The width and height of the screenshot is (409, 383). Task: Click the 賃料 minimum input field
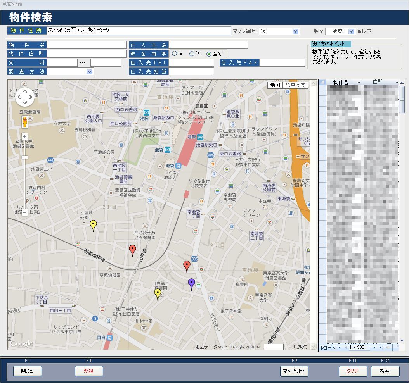coord(62,62)
